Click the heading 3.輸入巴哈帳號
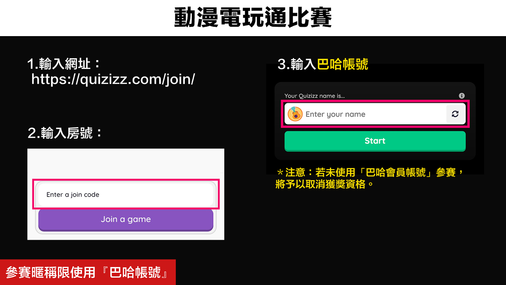Viewport: 506px width, 285px height. [x=323, y=64]
